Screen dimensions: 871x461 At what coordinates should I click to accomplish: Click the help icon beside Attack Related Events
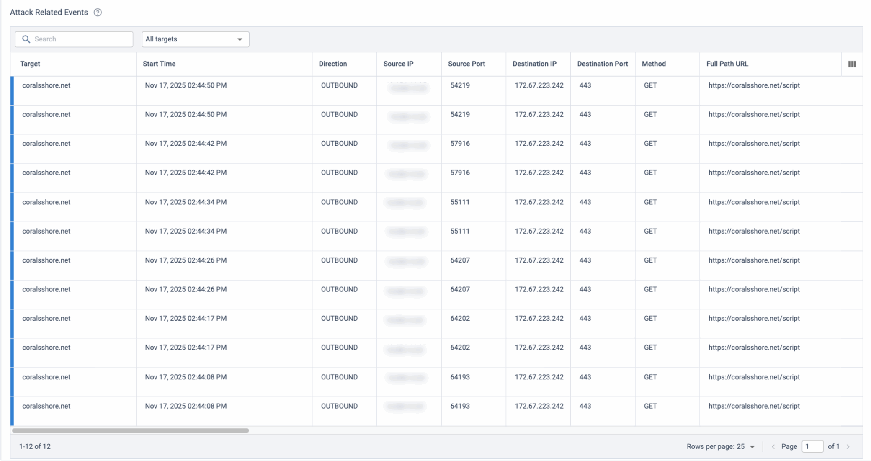coord(98,13)
